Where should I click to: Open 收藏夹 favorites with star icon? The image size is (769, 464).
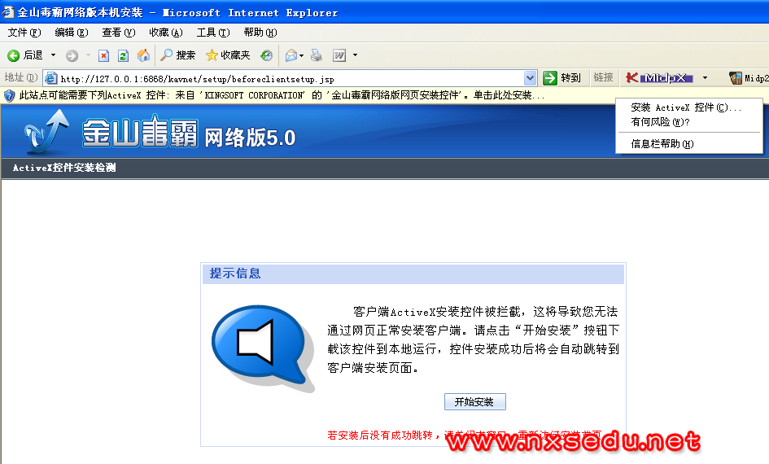tap(228, 55)
